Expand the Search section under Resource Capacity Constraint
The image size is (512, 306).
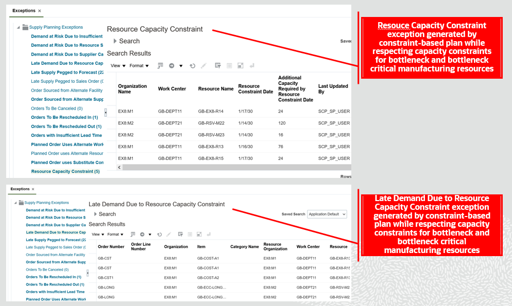[x=115, y=41]
